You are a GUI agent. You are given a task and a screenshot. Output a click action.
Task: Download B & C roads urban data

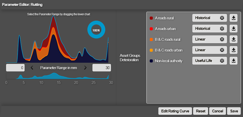click(x=233, y=50)
